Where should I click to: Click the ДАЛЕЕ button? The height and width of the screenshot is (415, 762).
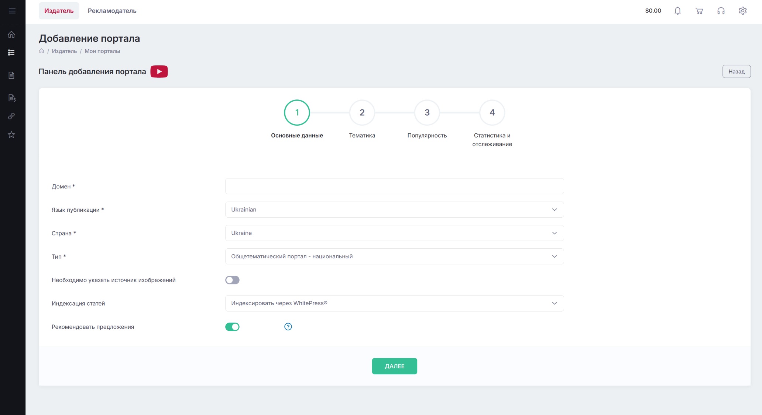pos(394,366)
